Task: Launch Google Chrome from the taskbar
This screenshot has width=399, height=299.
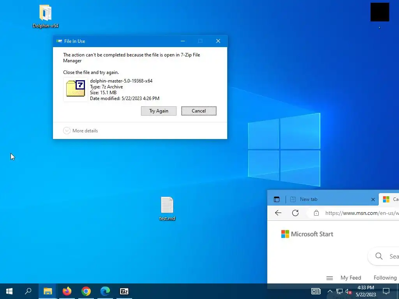Action: pos(86,291)
